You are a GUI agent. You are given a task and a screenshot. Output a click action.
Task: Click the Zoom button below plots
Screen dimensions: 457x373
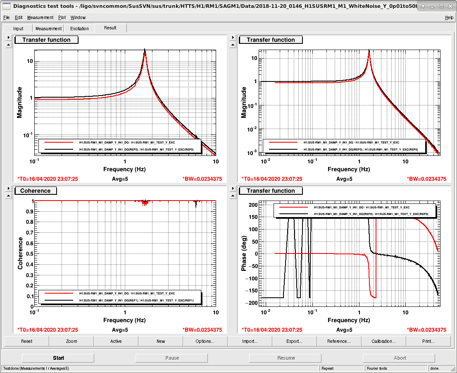click(71, 341)
